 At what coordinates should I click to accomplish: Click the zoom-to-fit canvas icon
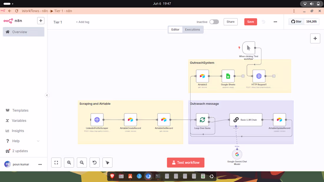(56, 162)
